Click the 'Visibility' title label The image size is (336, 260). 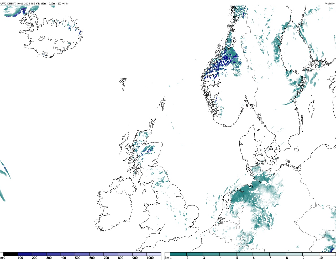pos(330,4)
